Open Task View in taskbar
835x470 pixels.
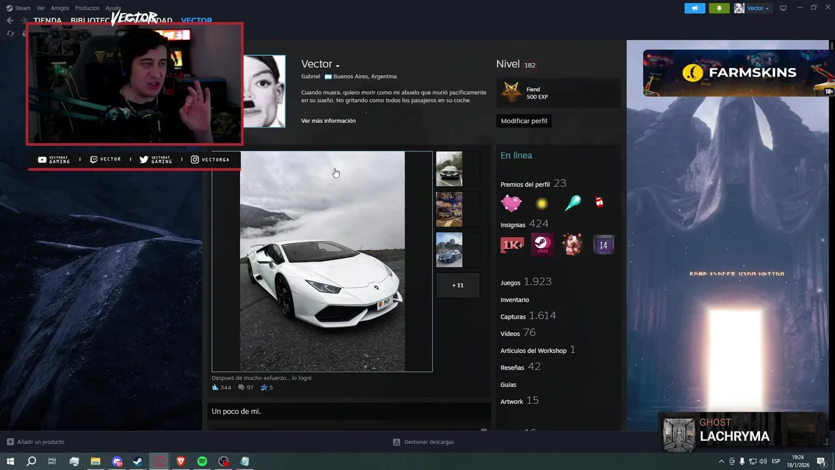52,462
